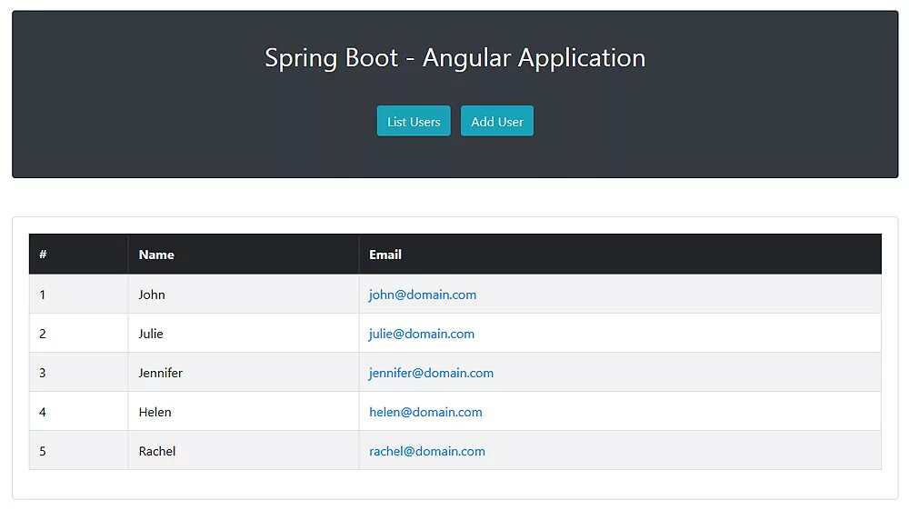Screen dimensions: 909x510
Task: Select the jennifer@domain.com email link
Action: pos(431,373)
